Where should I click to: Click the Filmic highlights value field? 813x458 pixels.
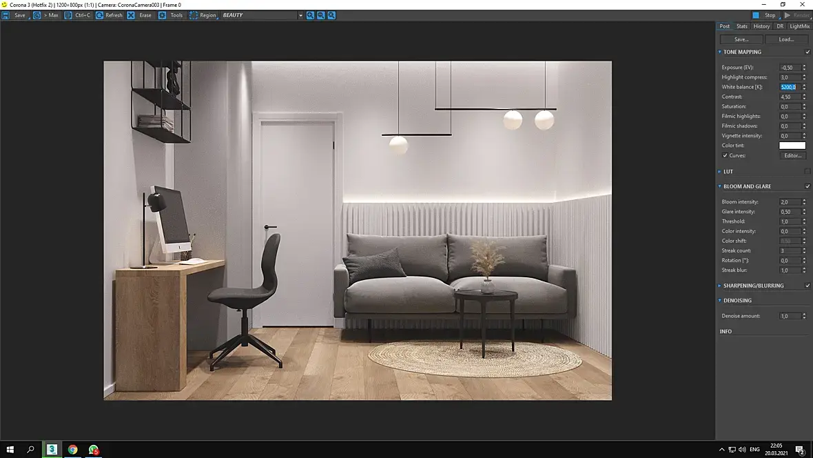[790, 117]
